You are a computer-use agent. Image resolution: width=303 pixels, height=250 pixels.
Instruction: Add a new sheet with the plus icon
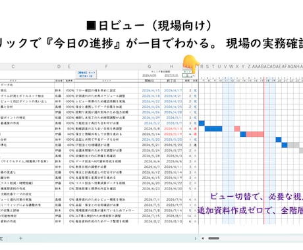pos(21,238)
